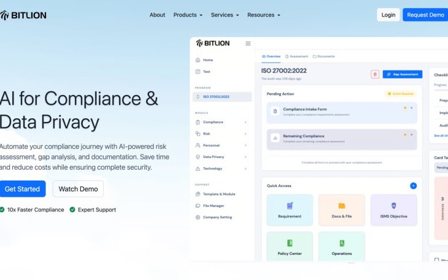
Task: Open the Docs & File folder card
Action: 341,210
